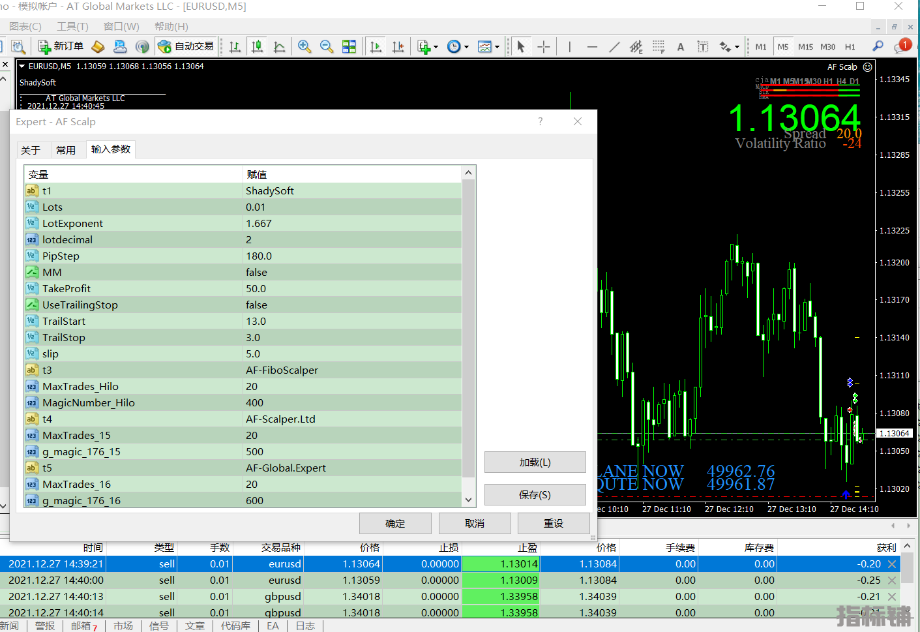
Task: Open the 工具(T) menu
Action: coord(72,26)
